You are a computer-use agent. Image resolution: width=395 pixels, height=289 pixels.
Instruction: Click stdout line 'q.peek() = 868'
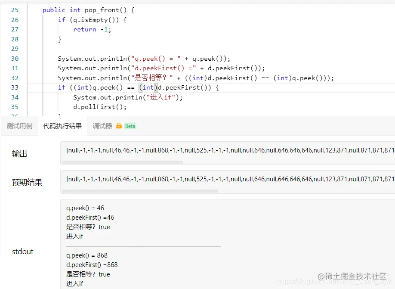87,255
